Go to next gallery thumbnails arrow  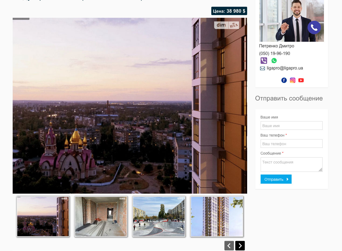pyautogui.click(x=240, y=246)
